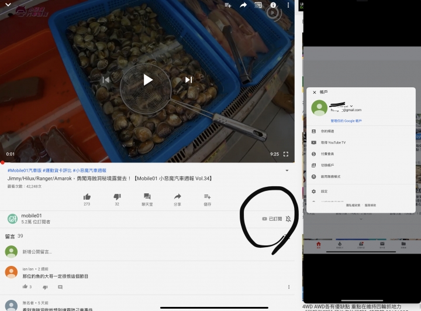Reply to Ian Ian's comment

pyautogui.click(x=60, y=287)
